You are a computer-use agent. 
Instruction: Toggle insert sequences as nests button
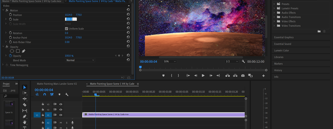[x=37, y=95]
